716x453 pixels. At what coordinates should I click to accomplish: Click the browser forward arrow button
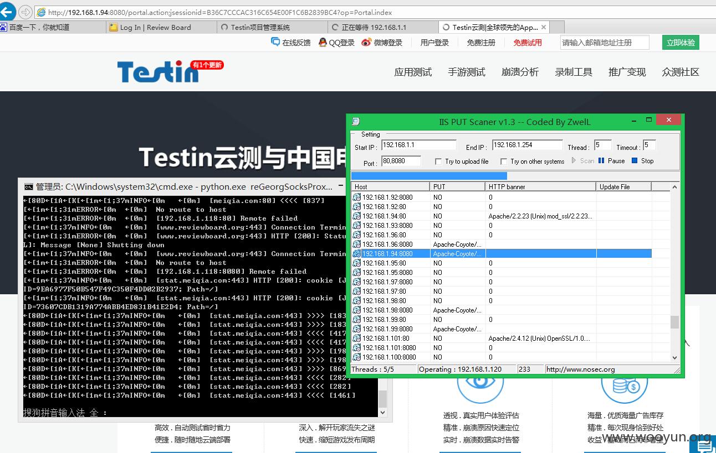(25, 12)
